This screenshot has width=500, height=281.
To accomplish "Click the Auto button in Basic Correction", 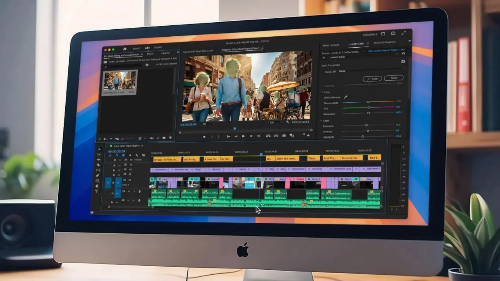I will [x=372, y=78].
